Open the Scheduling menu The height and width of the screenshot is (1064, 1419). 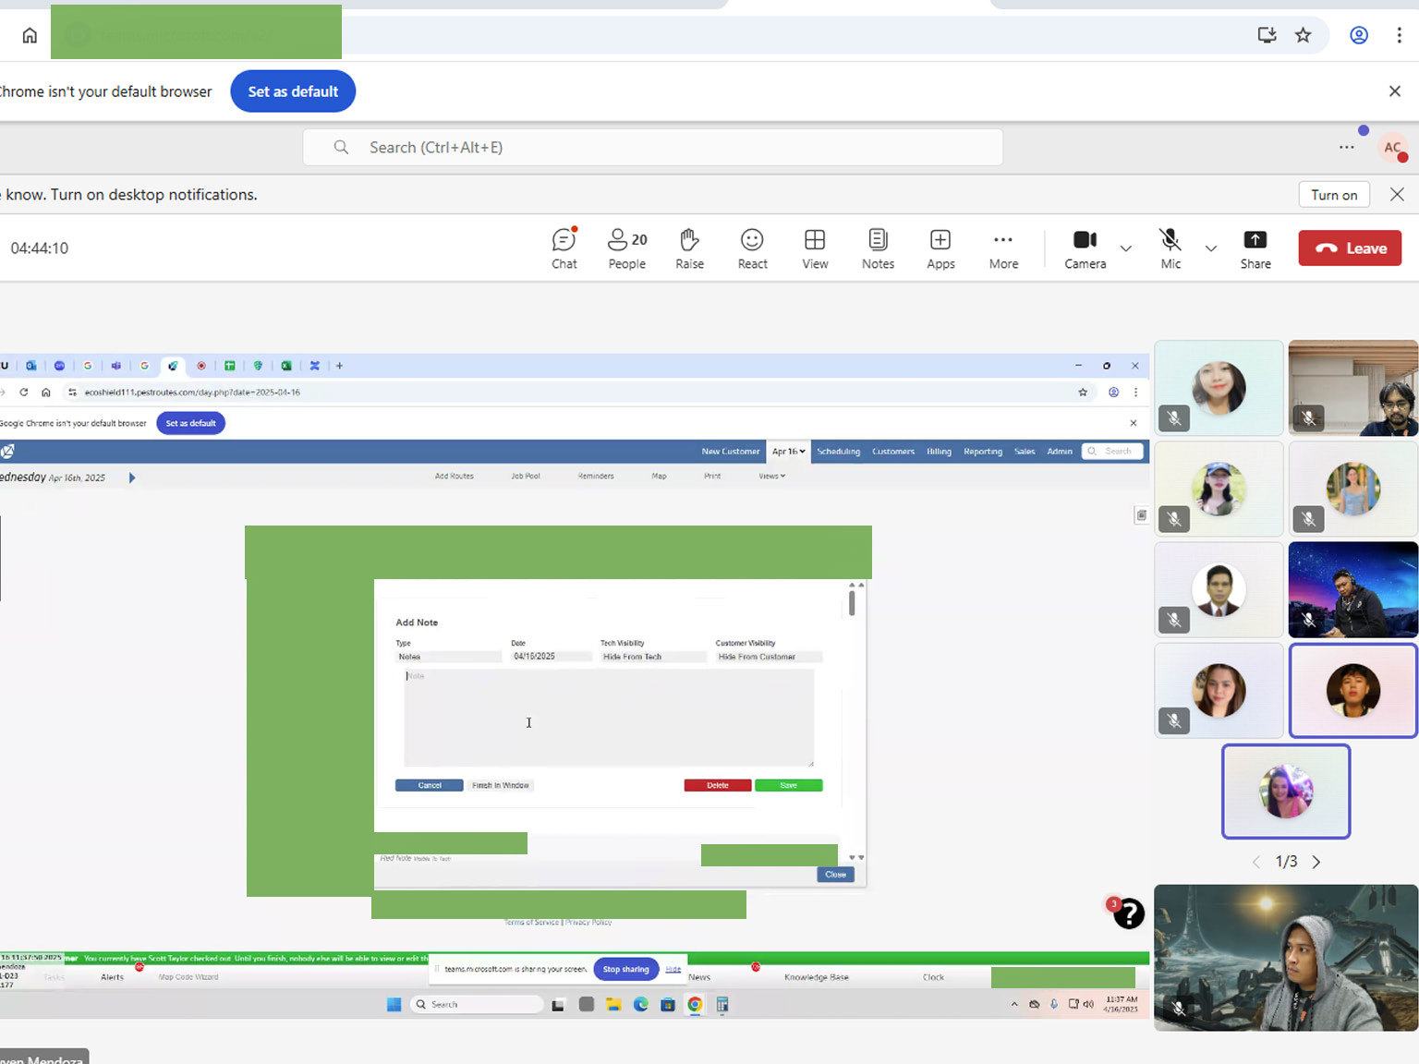tap(838, 452)
